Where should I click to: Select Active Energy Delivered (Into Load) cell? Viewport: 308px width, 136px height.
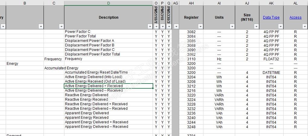point(109,77)
